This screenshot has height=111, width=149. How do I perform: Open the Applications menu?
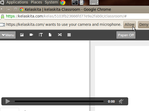tap(17, 2)
